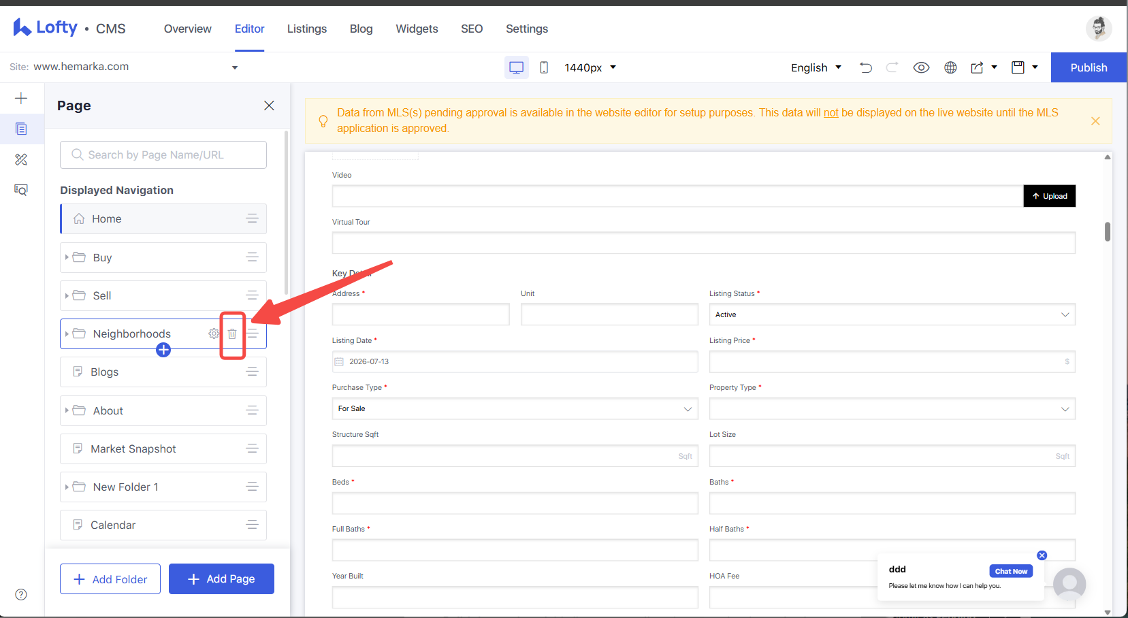This screenshot has height=618, width=1128.
Task: Delete the Neighborhoods folder with trash icon
Action: 232,334
